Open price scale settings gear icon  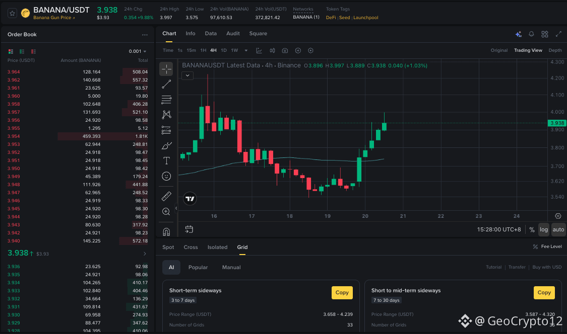pyautogui.click(x=558, y=216)
